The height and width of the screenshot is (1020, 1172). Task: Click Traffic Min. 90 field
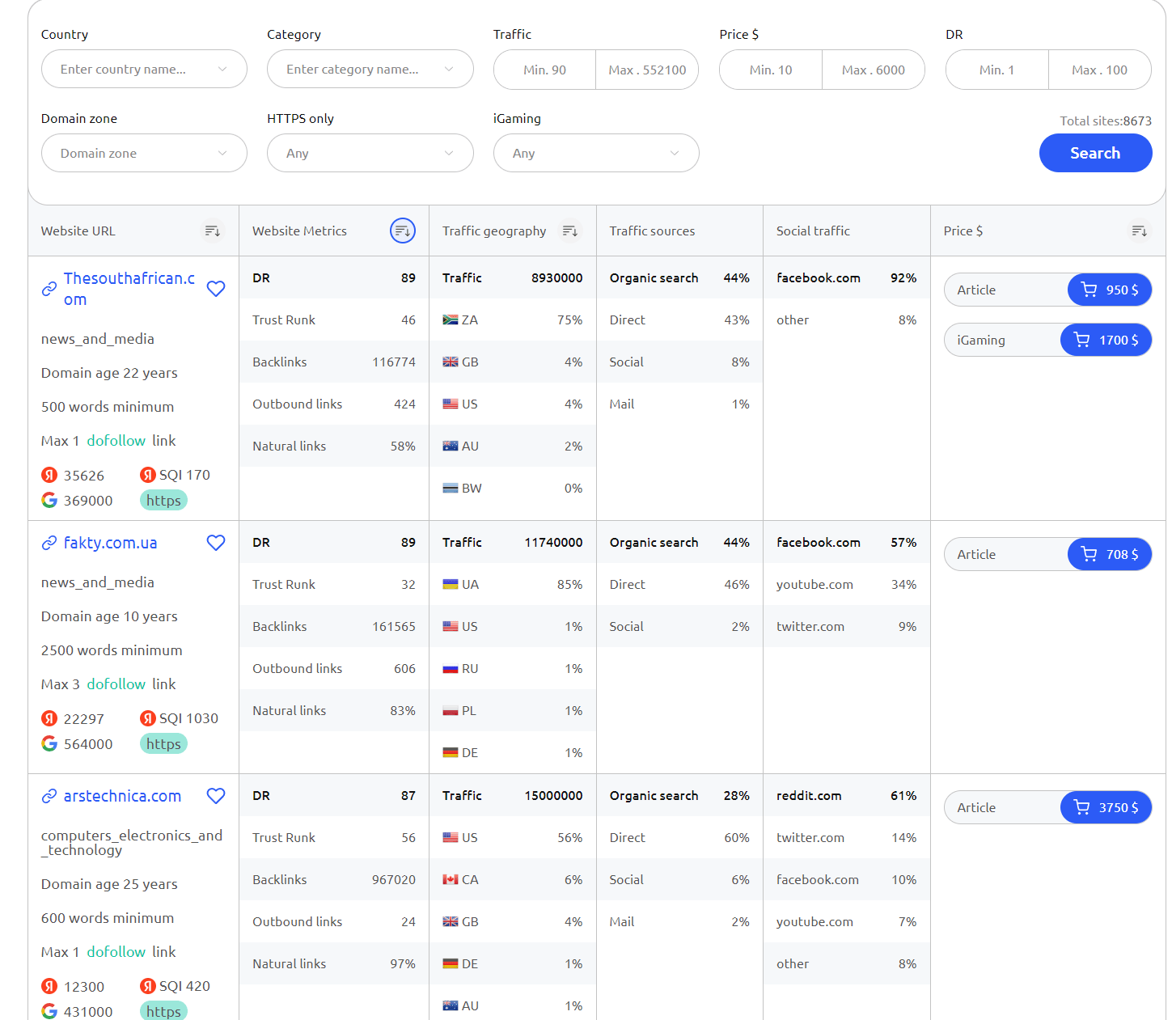point(545,70)
